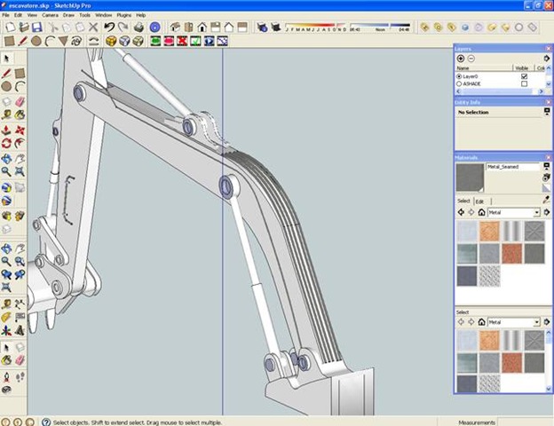Select the orange metal material swatch
This screenshot has height=426, width=554.
click(x=489, y=232)
